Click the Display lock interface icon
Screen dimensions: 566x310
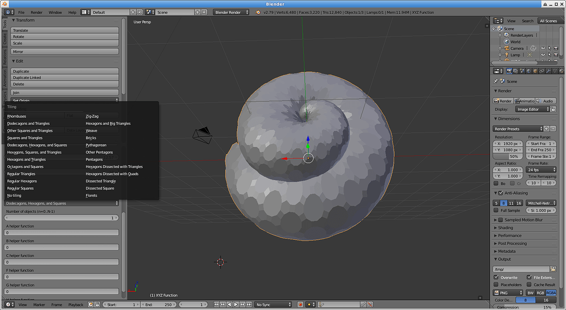pyautogui.click(x=553, y=109)
